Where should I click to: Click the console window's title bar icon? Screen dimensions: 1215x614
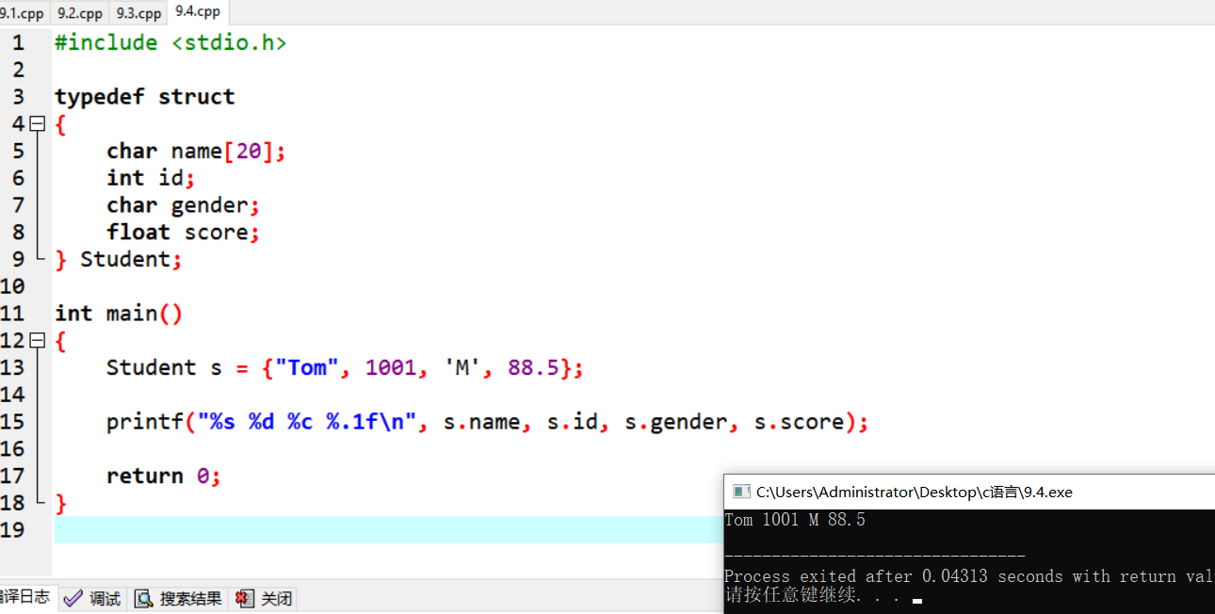pos(741,492)
